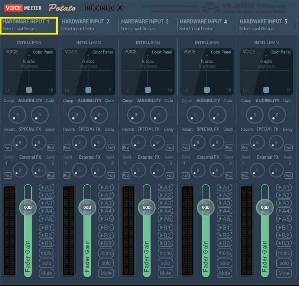Toggle Delay Post button on Input 1
The width and height of the screenshot is (299, 286).
(51, 148)
